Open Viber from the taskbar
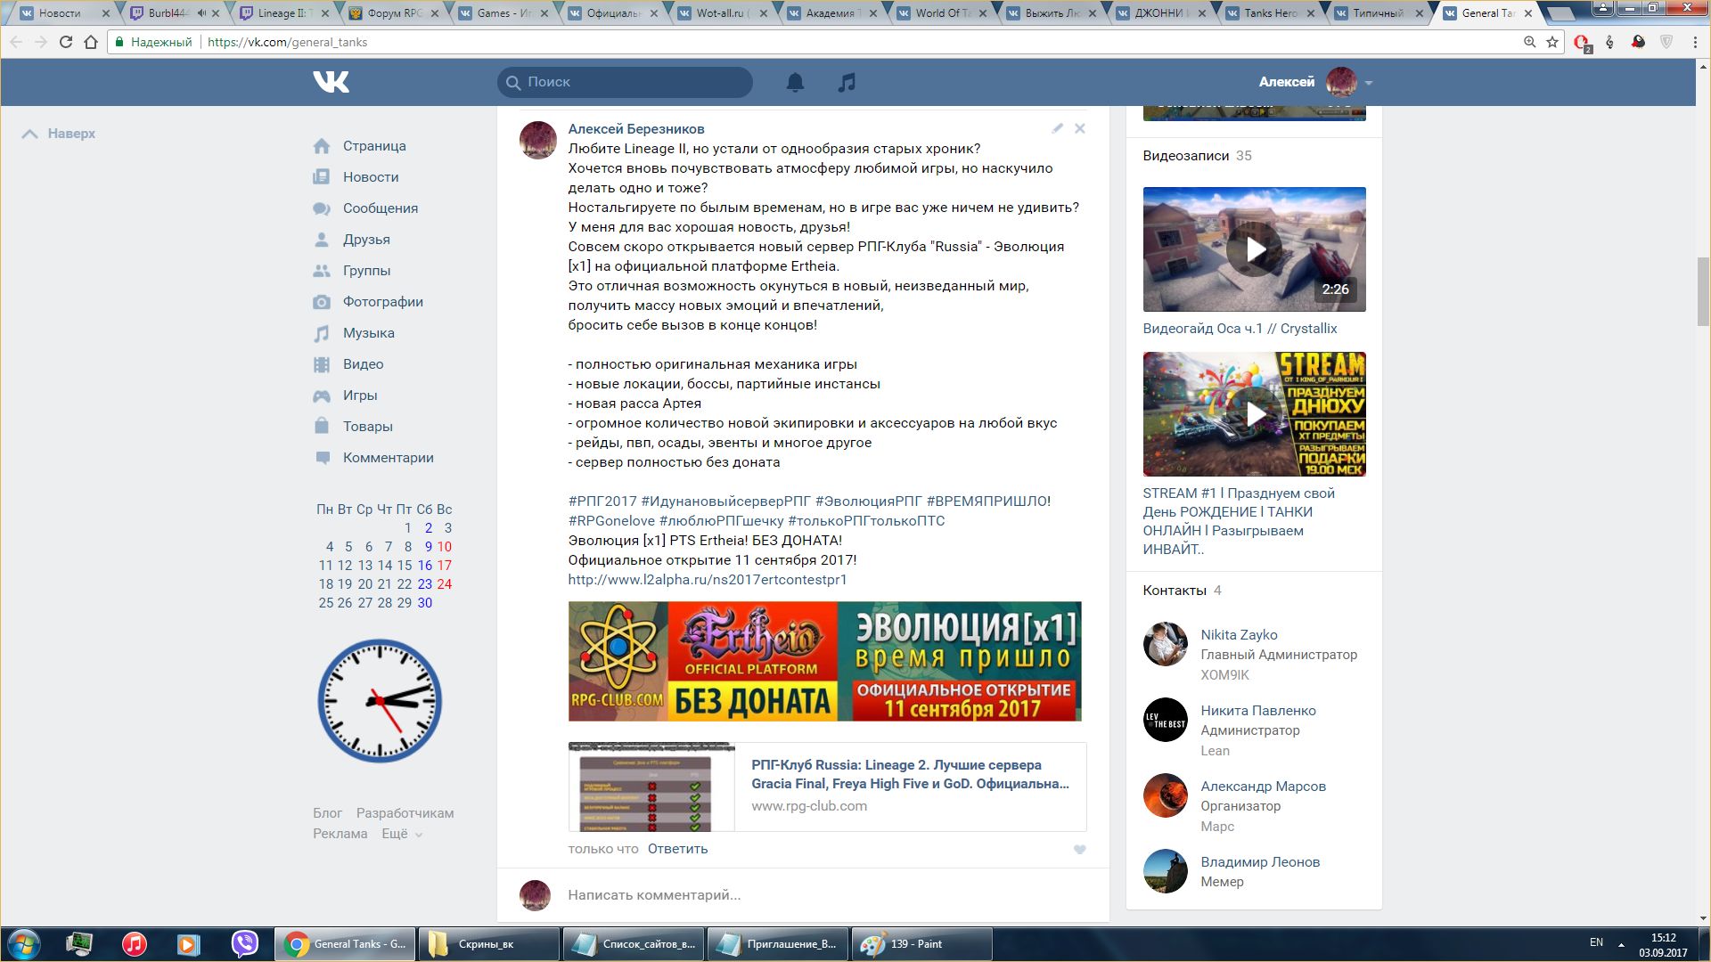1711x962 pixels. tap(244, 943)
